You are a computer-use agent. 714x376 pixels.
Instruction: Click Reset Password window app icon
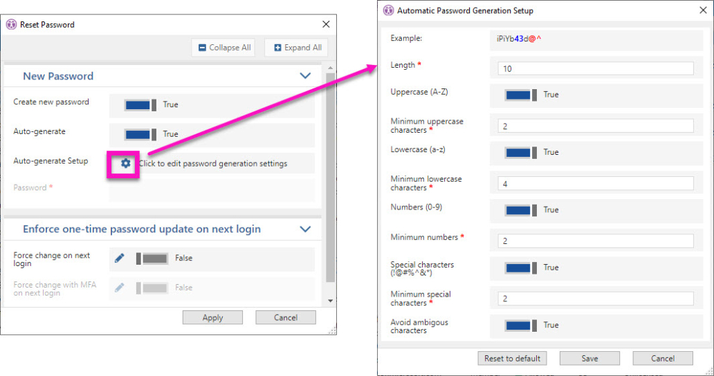click(x=11, y=25)
